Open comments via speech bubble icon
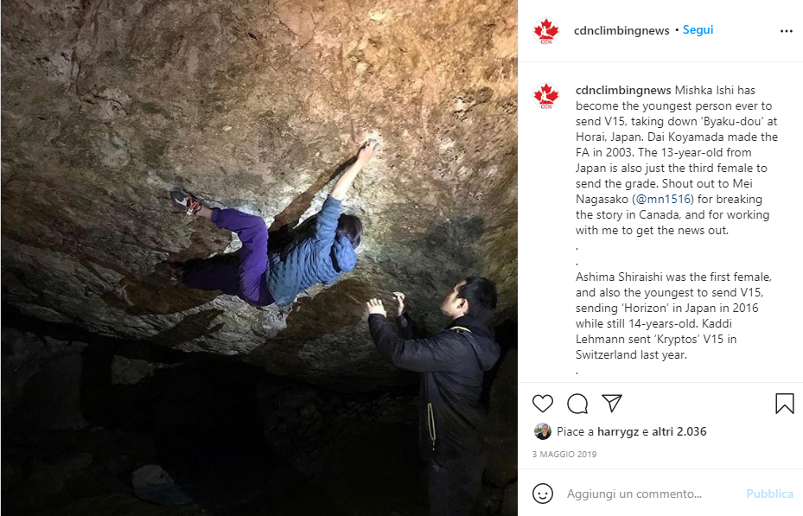 577,404
